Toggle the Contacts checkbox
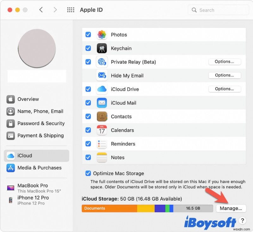Image resolution: width=253 pixels, height=232 pixels. pyautogui.click(x=88, y=116)
